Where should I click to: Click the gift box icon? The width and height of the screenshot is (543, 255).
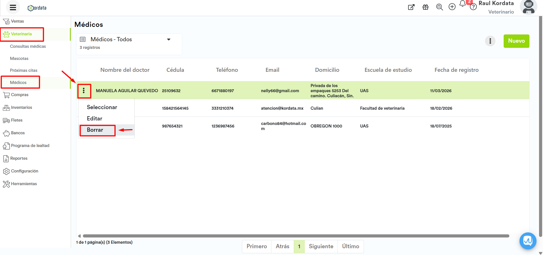pyautogui.click(x=425, y=7)
